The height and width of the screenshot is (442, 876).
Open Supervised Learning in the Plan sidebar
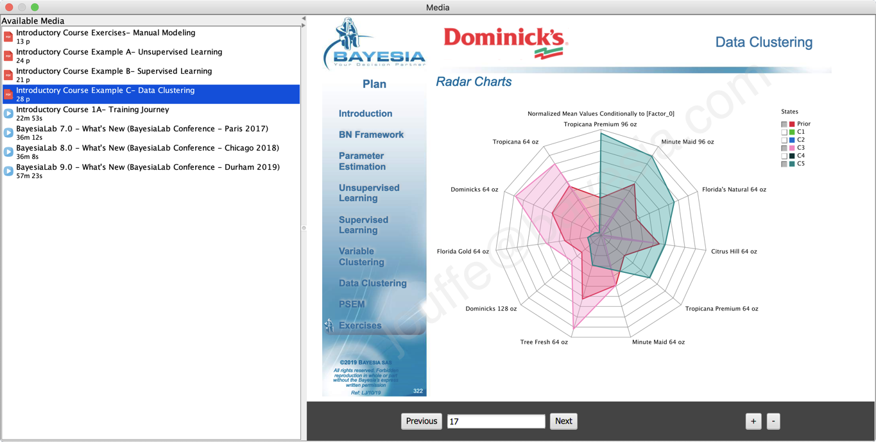click(364, 225)
